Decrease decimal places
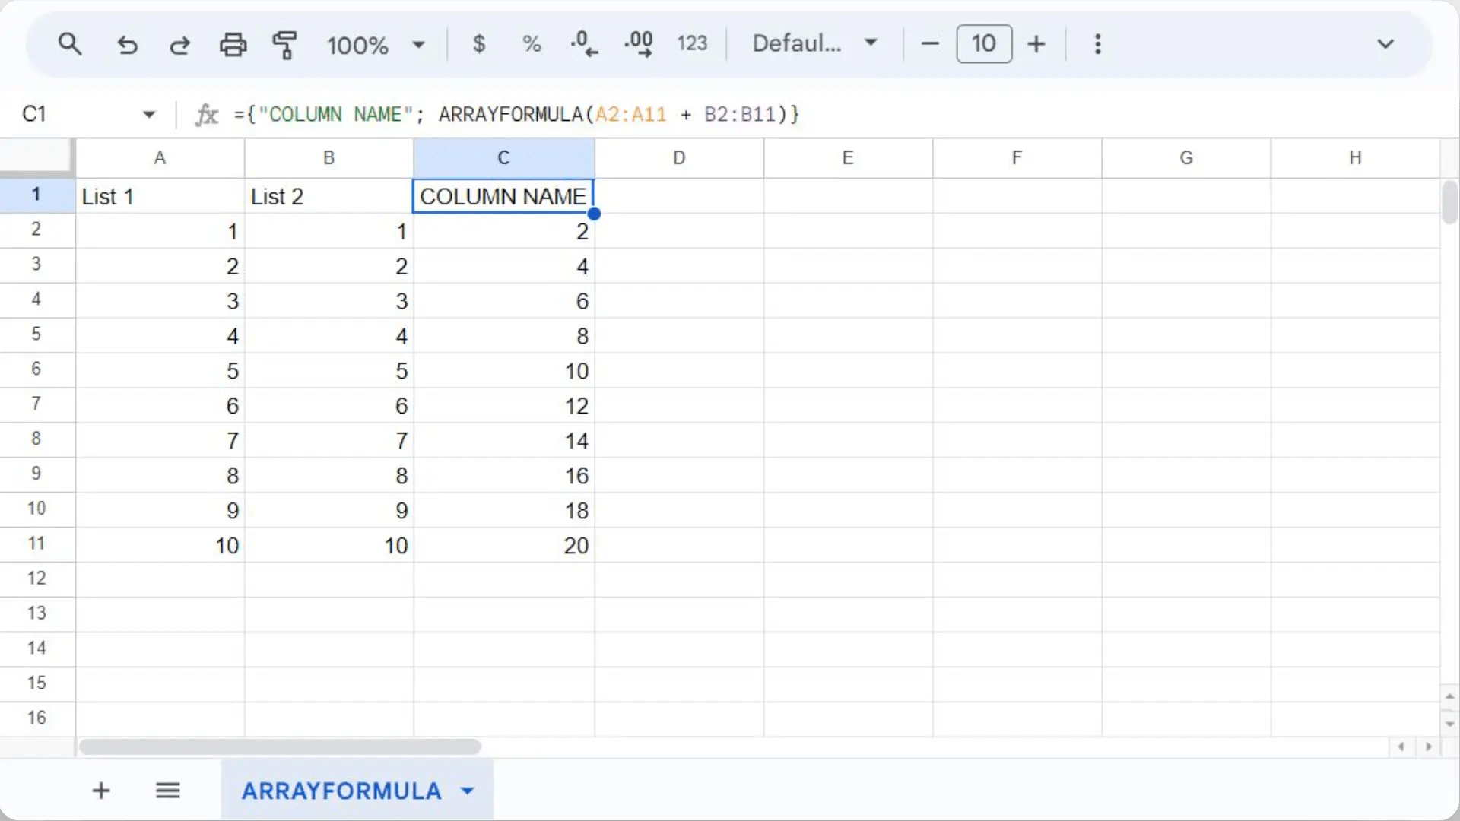1460x821 pixels. coord(584,44)
